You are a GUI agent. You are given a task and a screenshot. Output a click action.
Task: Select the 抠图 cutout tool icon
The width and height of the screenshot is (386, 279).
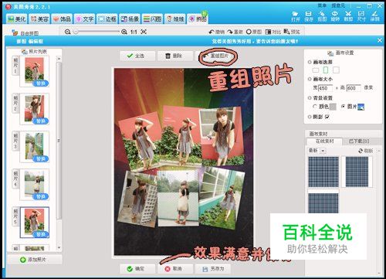[322, 16]
